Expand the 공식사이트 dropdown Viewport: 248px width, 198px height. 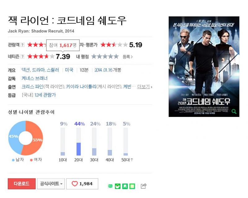click(51, 184)
